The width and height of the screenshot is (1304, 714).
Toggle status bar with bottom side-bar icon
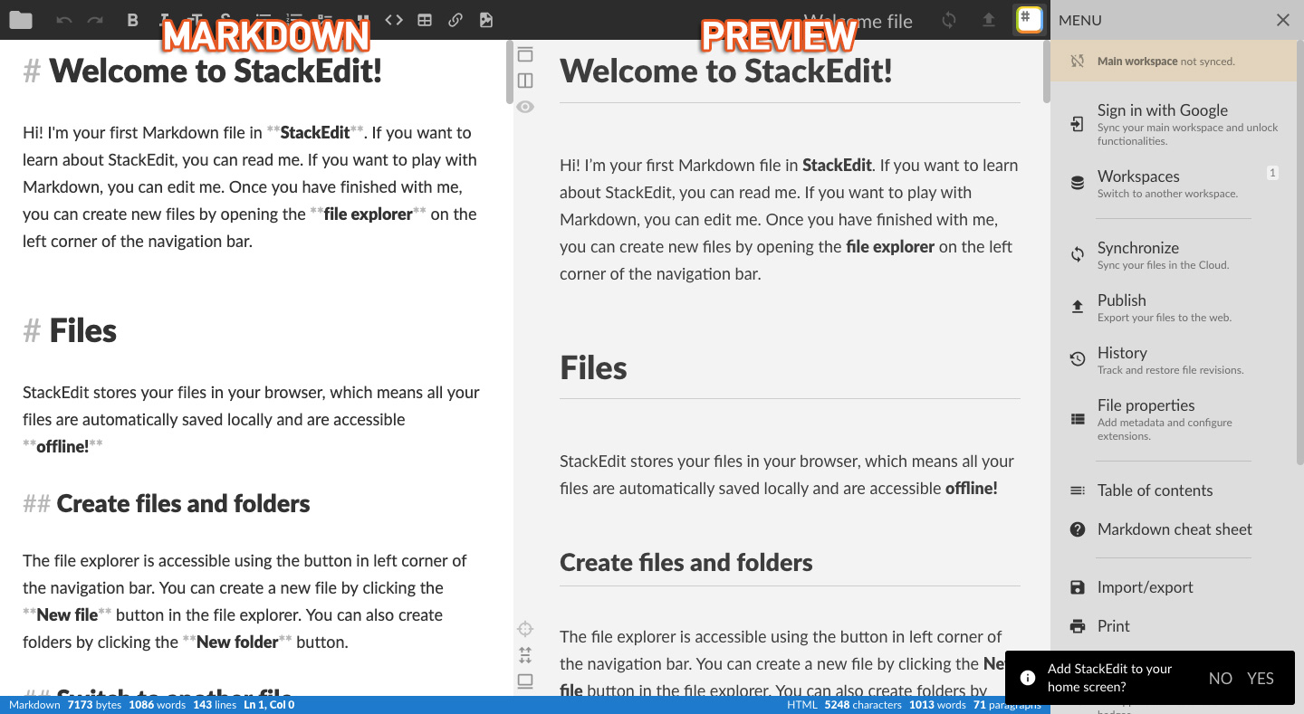(x=525, y=681)
